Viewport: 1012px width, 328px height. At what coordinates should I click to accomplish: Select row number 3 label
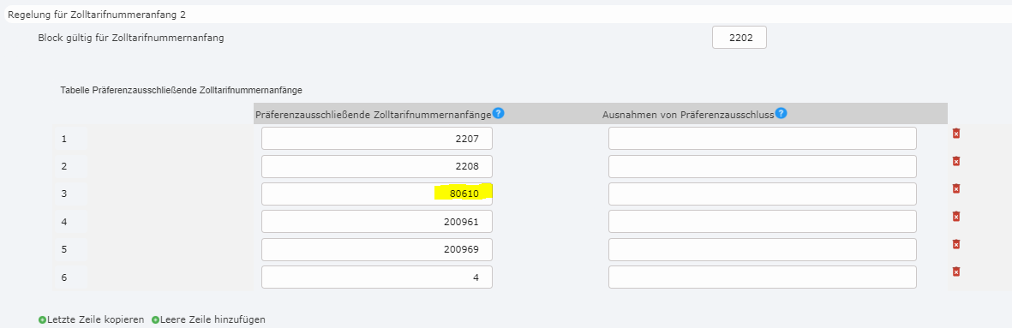[x=63, y=194]
